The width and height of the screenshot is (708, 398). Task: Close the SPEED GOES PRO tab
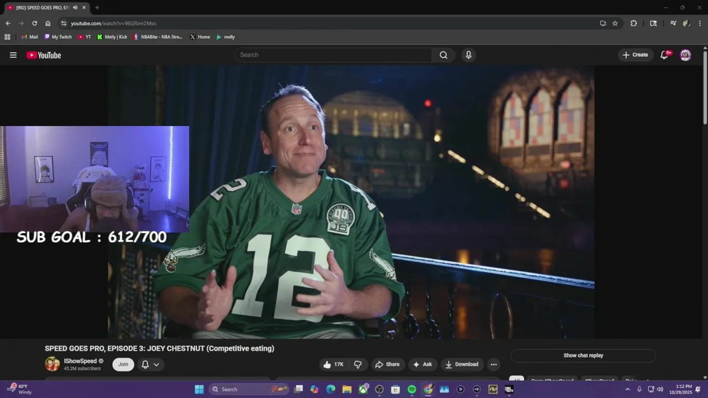(84, 8)
